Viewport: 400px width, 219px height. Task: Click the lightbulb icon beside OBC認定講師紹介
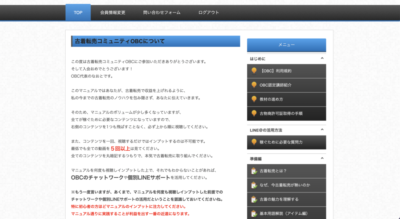pyautogui.click(x=254, y=85)
